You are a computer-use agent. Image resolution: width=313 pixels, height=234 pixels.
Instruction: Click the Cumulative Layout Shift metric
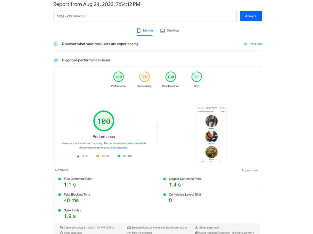tap(185, 195)
